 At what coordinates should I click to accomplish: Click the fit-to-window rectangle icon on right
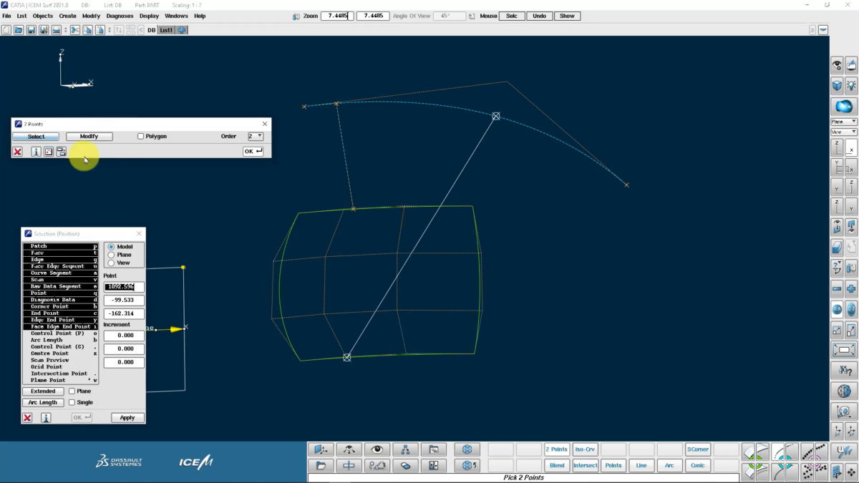tap(844, 351)
